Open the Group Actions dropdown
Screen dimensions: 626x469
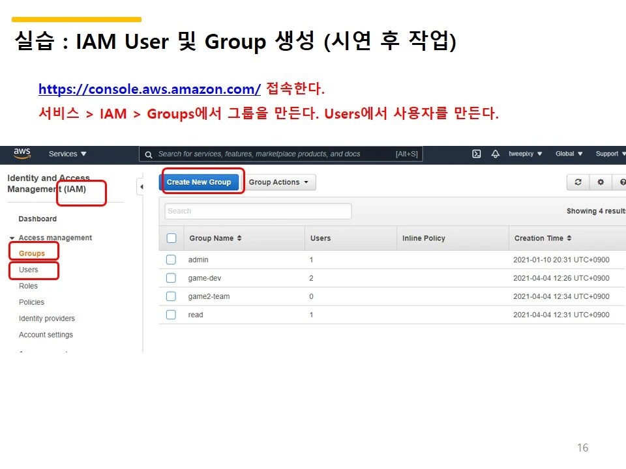point(278,182)
